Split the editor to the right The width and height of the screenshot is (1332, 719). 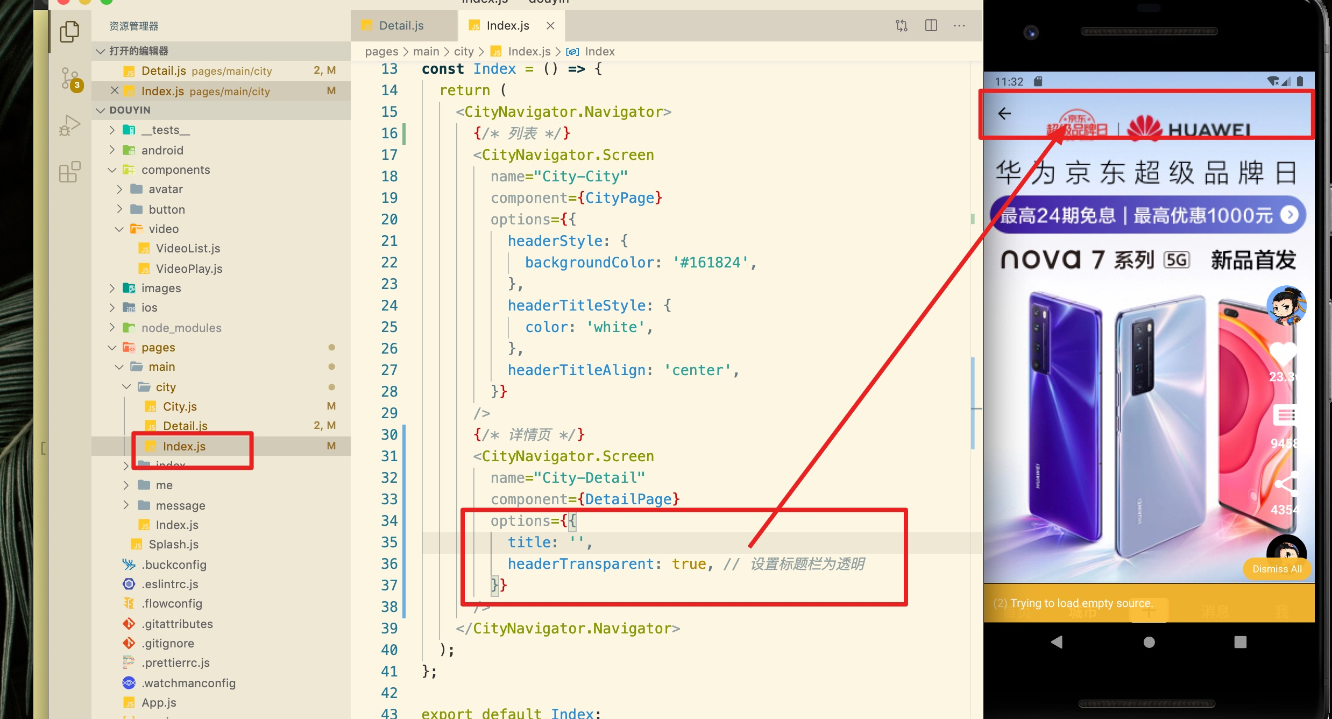931,25
